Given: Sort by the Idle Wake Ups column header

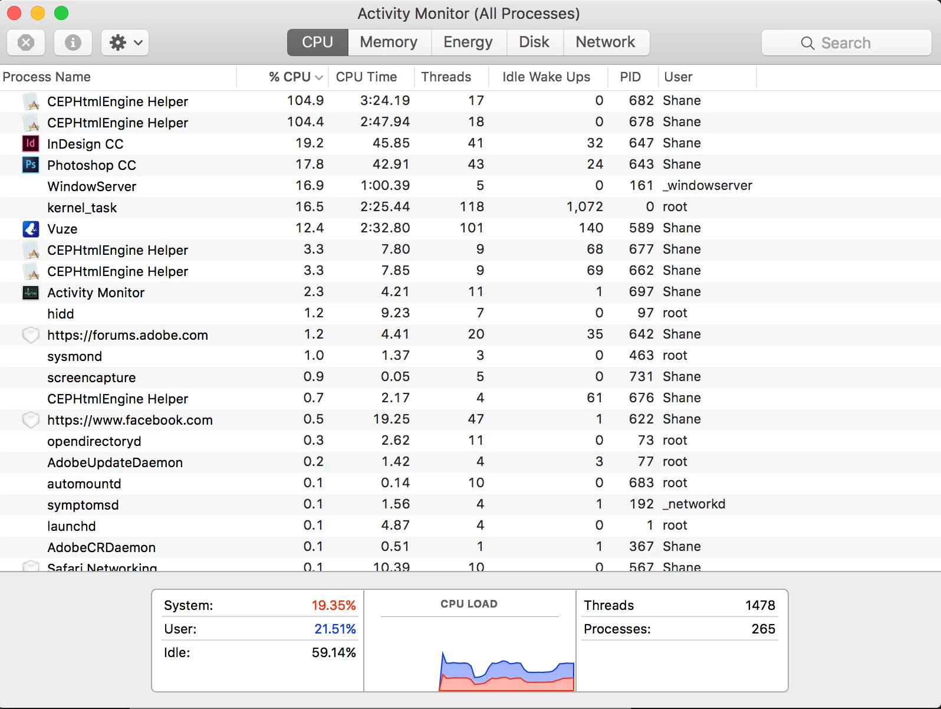Looking at the screenshot, I should point(548,77).
